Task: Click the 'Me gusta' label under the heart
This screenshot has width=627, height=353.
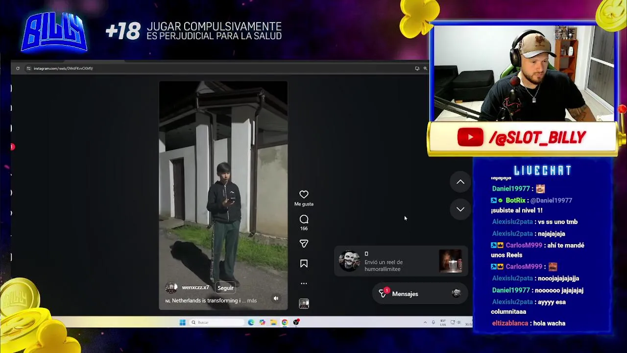Action: pos(304,204)
